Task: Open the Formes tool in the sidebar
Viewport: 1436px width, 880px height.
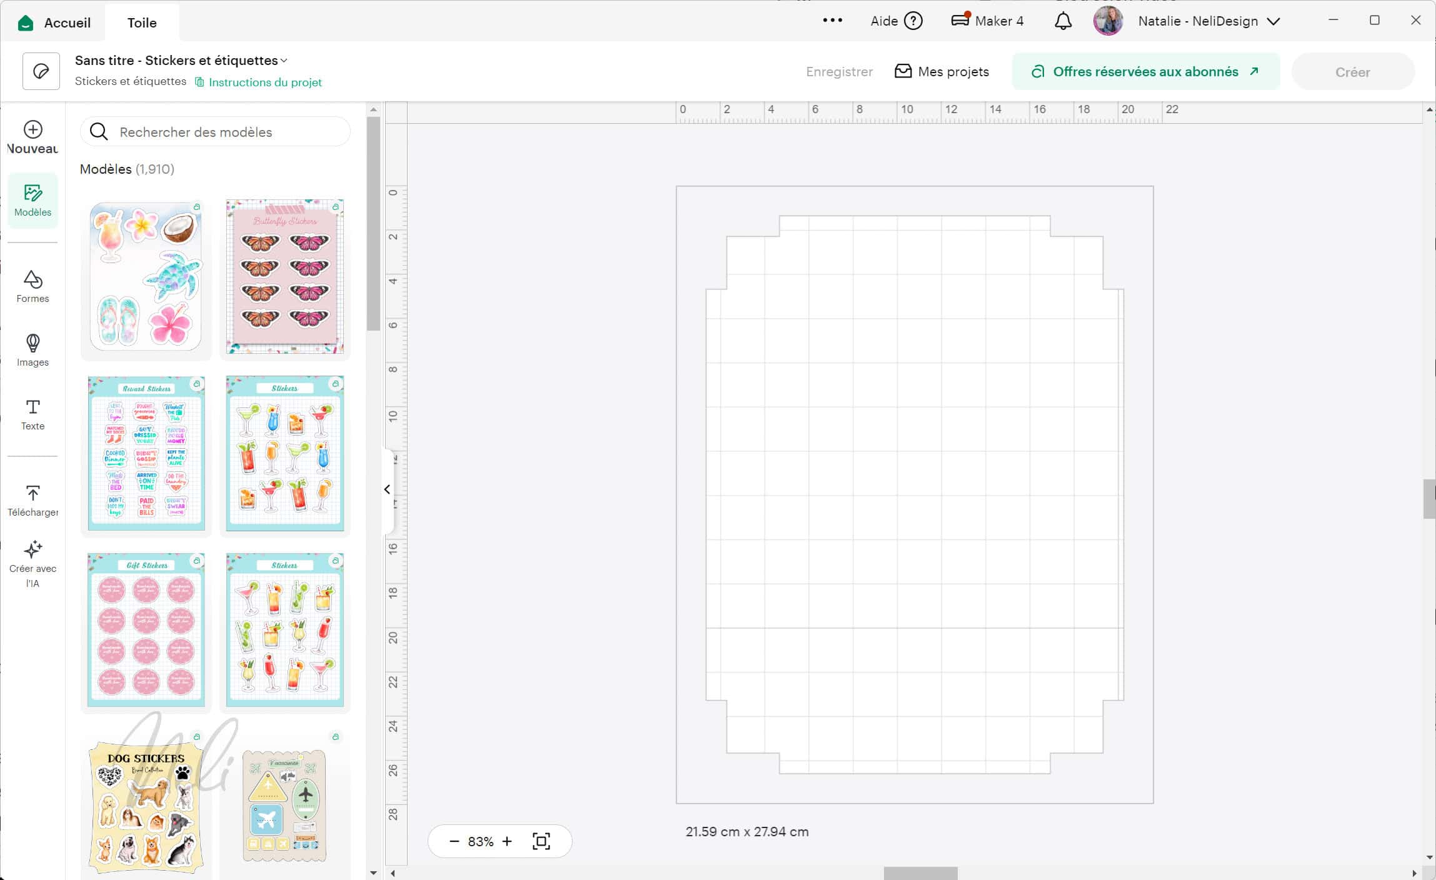Action: point(32,287)
